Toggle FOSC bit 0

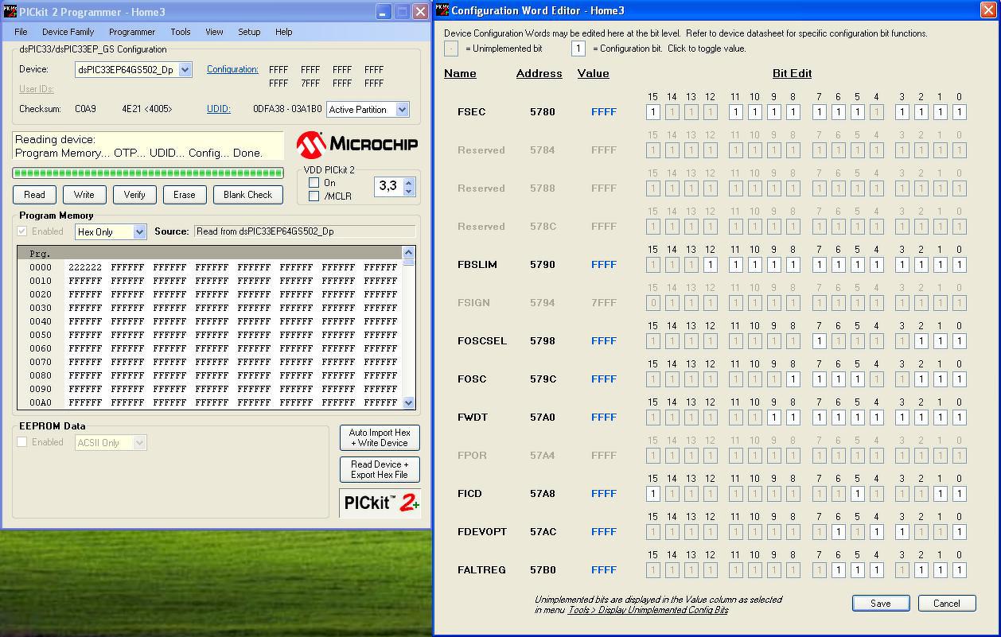pos(960,379)
